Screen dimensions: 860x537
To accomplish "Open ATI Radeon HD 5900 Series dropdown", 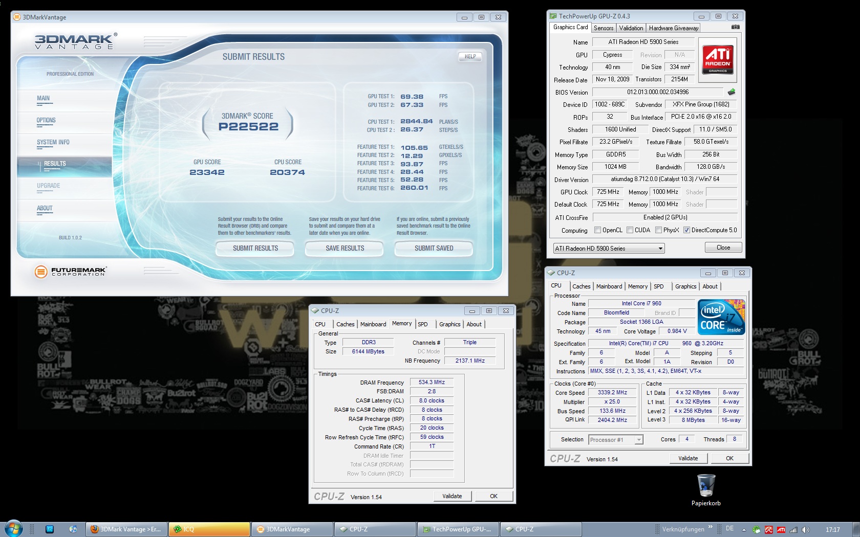I will click(609, 249).
